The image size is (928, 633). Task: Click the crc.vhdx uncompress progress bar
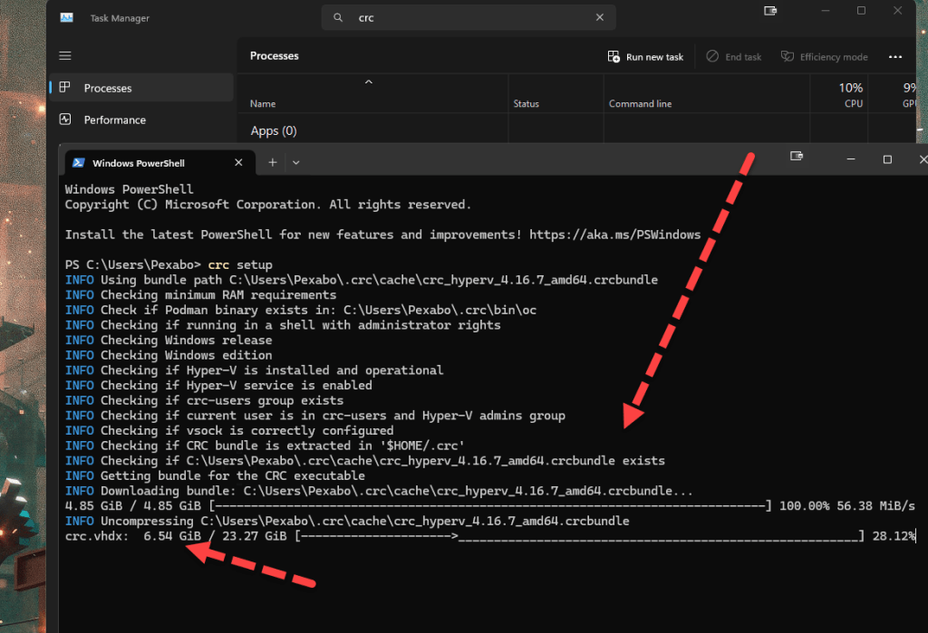pos(579,537)
